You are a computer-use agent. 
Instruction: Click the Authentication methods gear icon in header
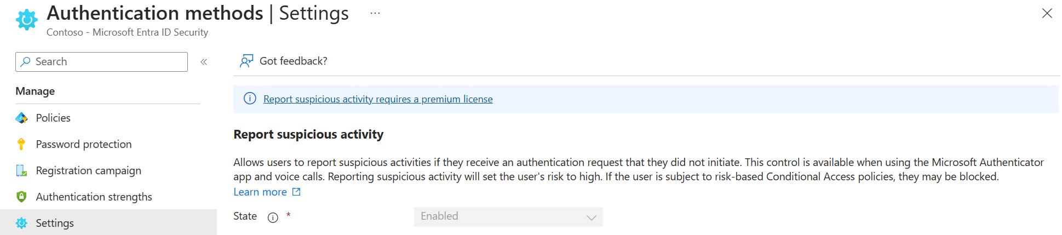pos(26,20)
